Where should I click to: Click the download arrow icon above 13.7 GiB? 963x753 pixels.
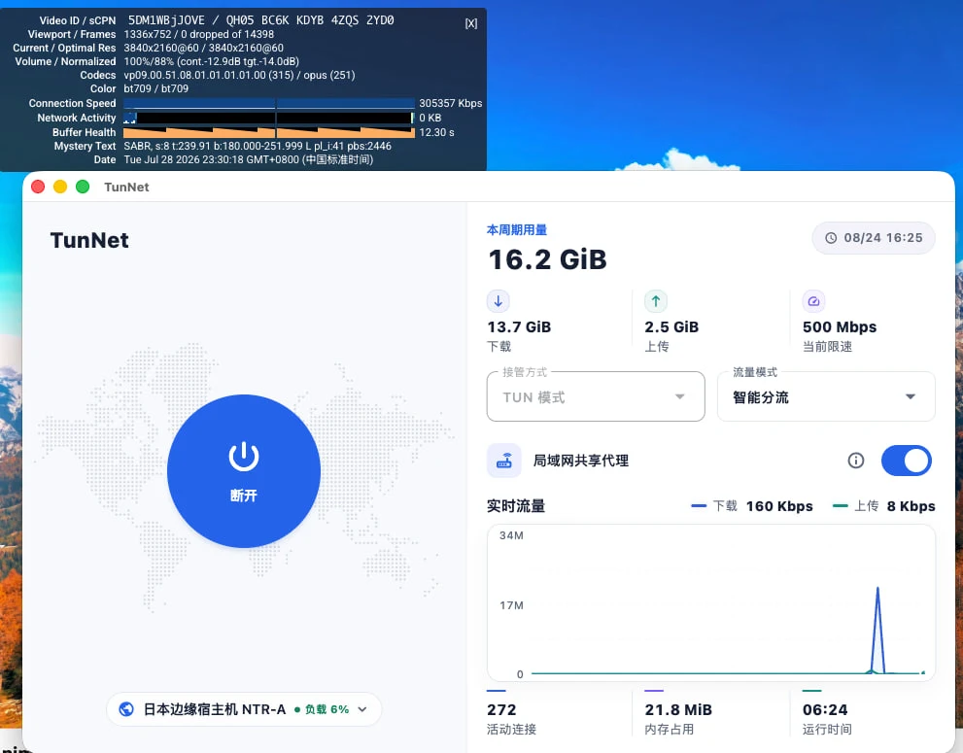[499, 301]
